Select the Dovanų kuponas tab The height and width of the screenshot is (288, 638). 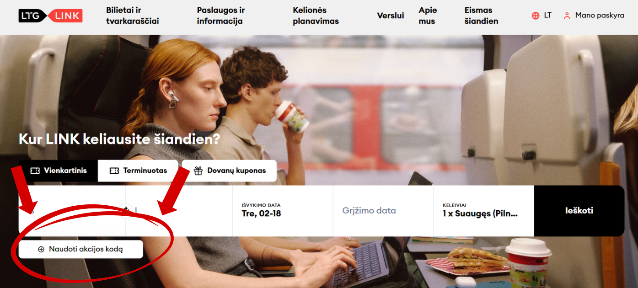229,171
